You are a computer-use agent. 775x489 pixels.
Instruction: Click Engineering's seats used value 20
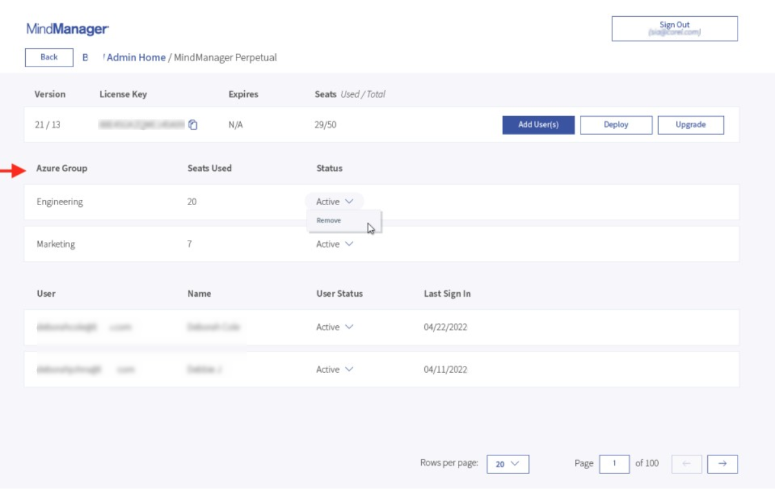192,202
